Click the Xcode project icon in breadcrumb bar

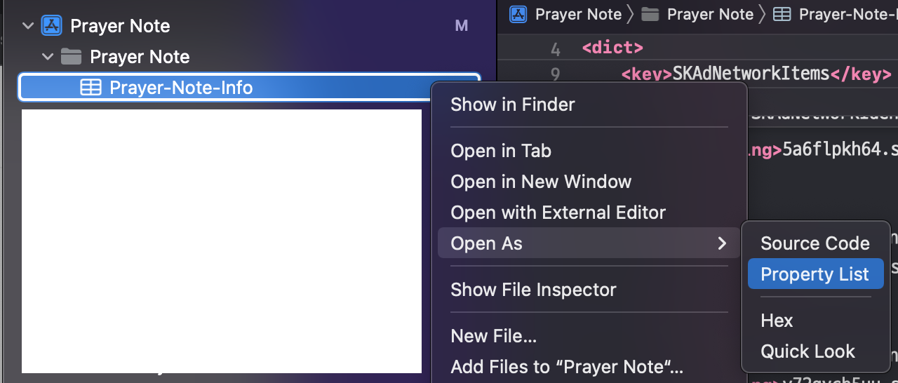click(x=518, y=14)
